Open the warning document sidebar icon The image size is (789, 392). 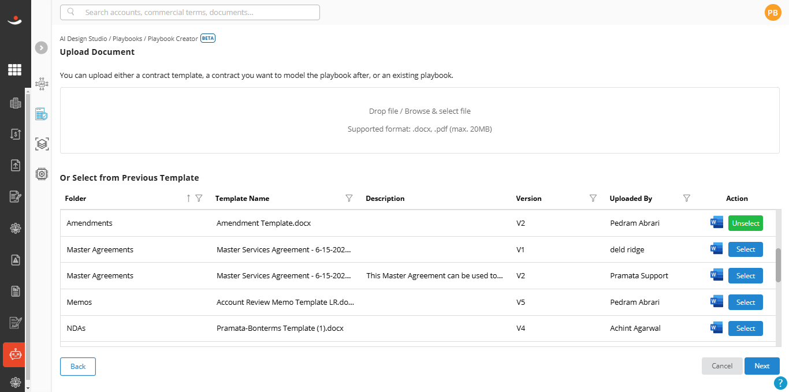(x=15, y=260)
